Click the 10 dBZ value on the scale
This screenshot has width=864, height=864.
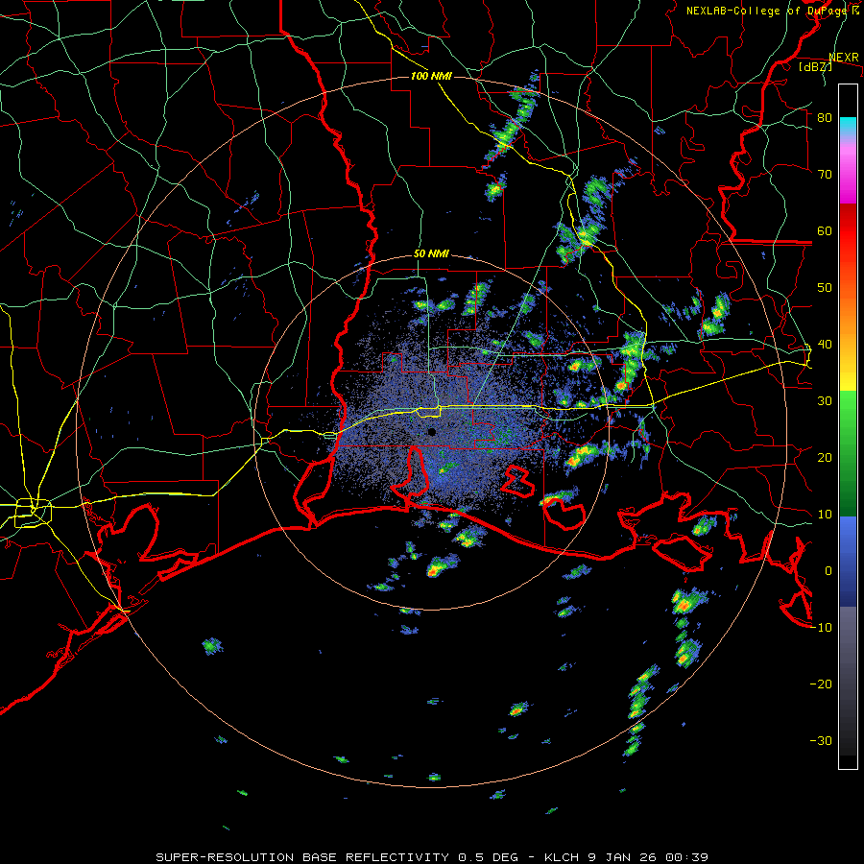825,515
